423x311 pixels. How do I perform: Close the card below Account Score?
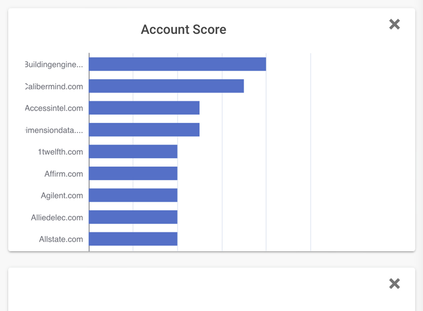(394, 284)
